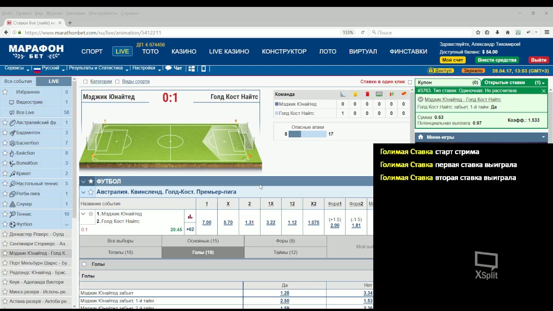The image size is (553, 311).
Task: Click the Внести средства button
Action: click(497, 60)
